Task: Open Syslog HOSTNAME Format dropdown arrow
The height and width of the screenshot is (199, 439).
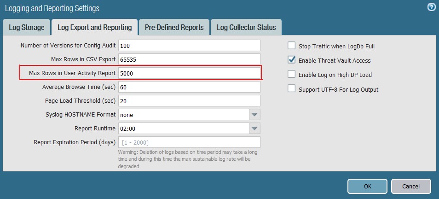Action: (254, 114)
